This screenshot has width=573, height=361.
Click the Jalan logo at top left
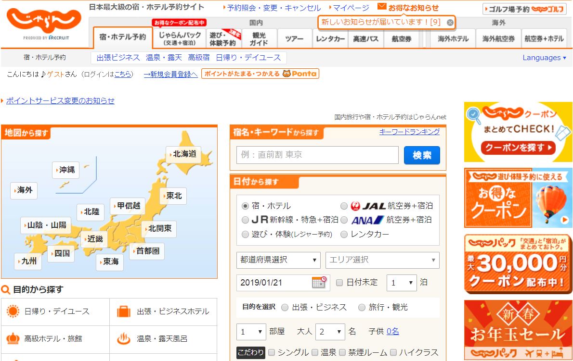[x=44, y=23]
